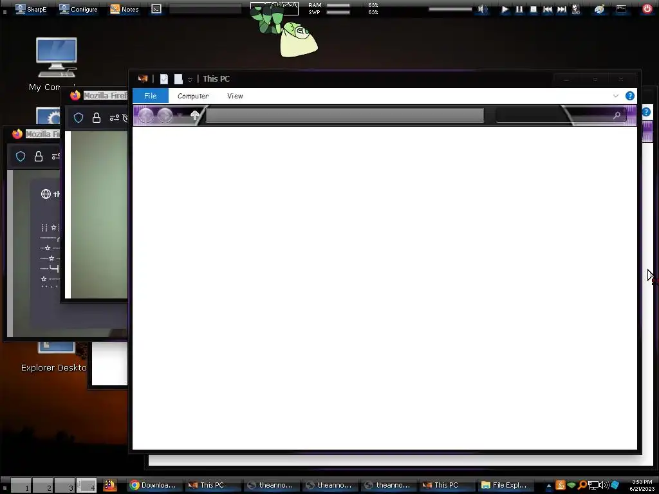Switch to virtual desktop 1
659x494 pixels.
click(x=21, y=485)
